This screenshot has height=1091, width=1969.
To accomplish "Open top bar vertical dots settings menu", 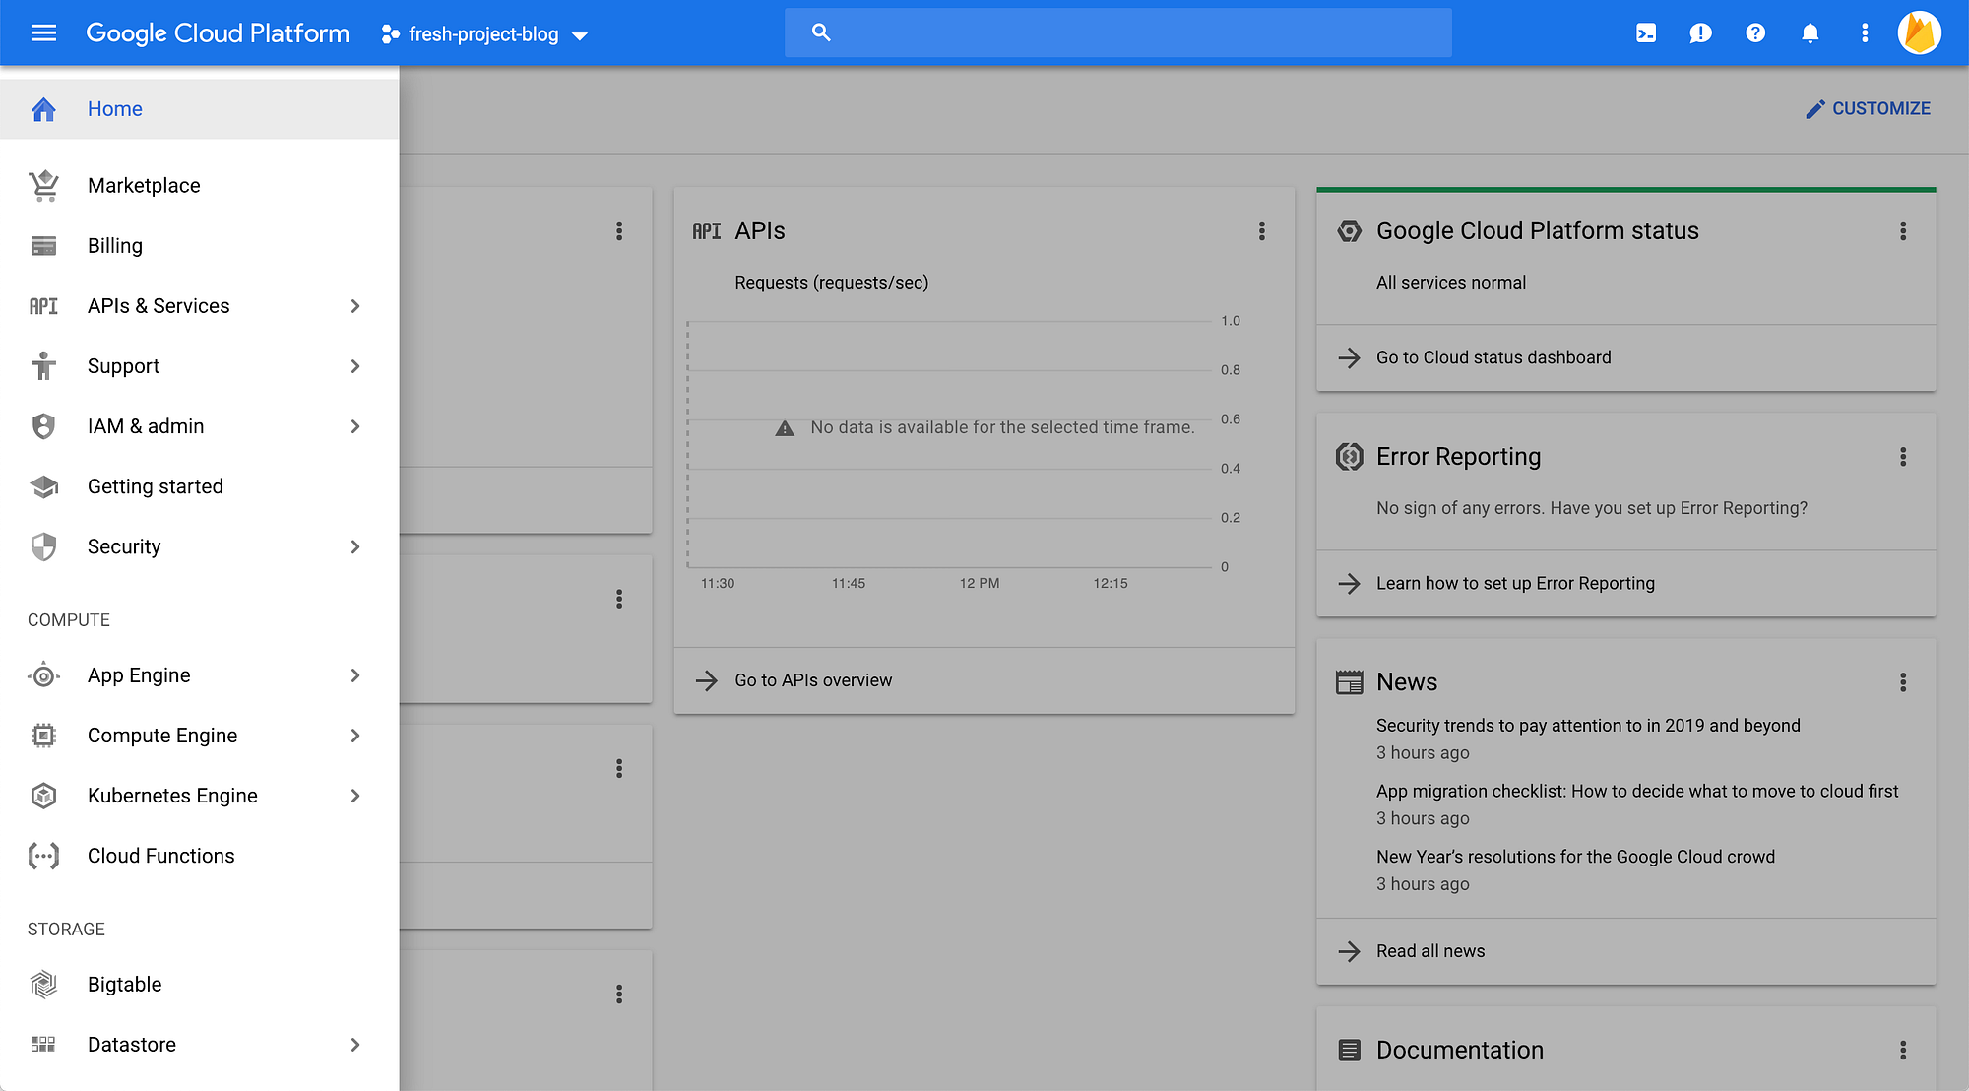I will [x=1864, y=33].
